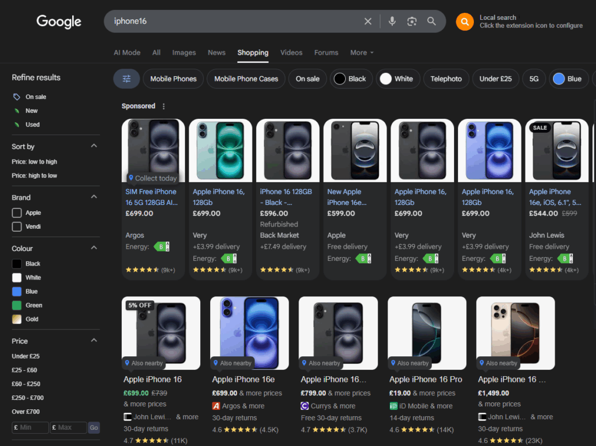The image size is (596, 446).
Task: Select the Blue swatch in Colour sidebar
Action: click(x=17, y=292)
